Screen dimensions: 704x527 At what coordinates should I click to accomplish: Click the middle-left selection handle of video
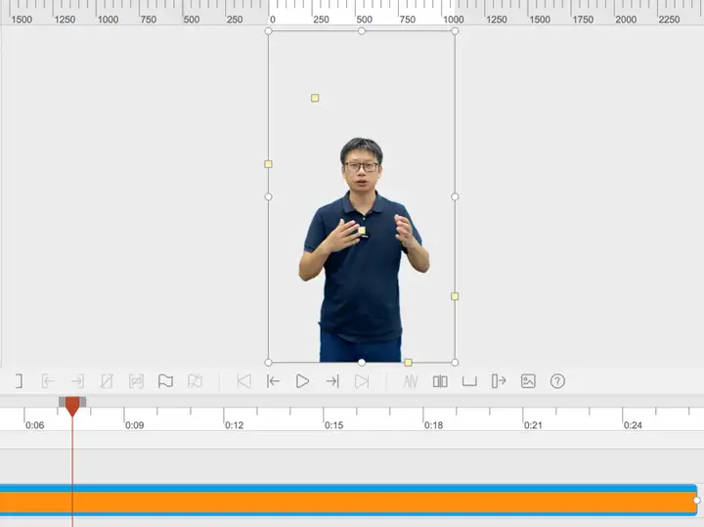[269, 197]
